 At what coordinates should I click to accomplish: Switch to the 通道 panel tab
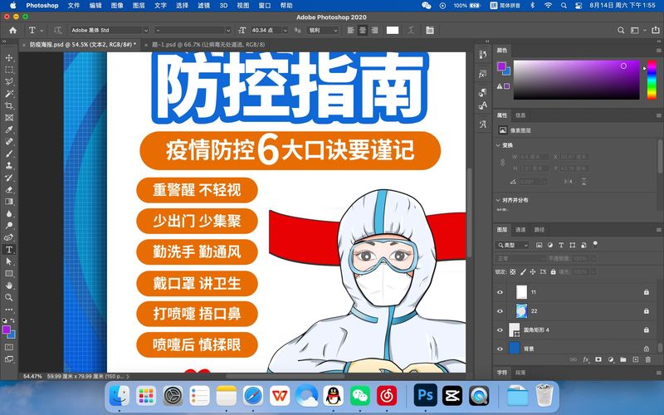(x=520, y=229)
